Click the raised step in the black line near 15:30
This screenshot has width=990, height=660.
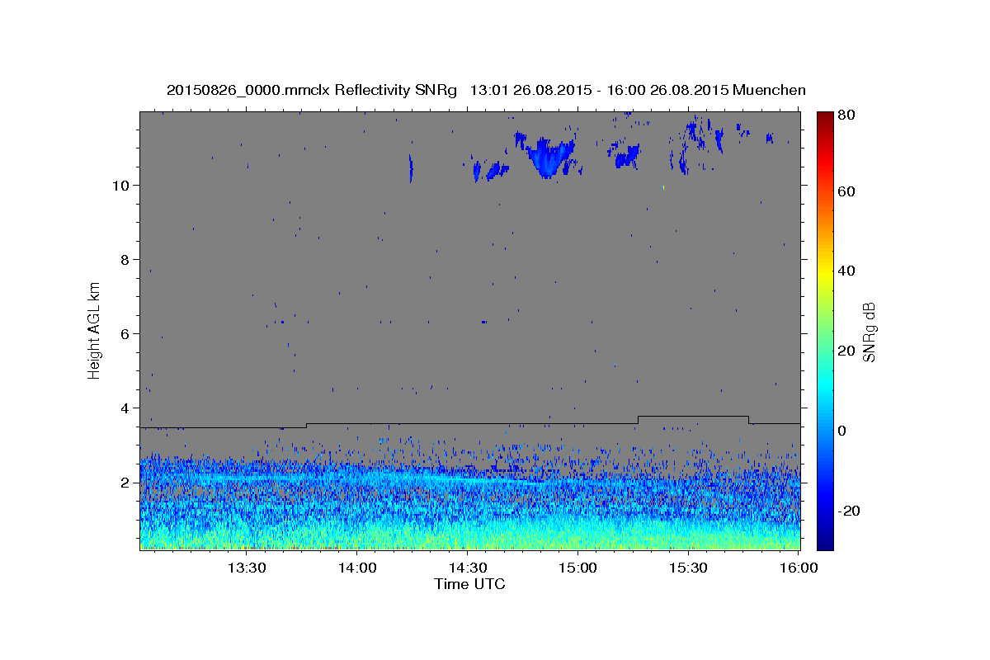(693, 417)
